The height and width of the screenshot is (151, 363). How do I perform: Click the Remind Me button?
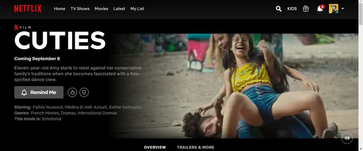39,92
